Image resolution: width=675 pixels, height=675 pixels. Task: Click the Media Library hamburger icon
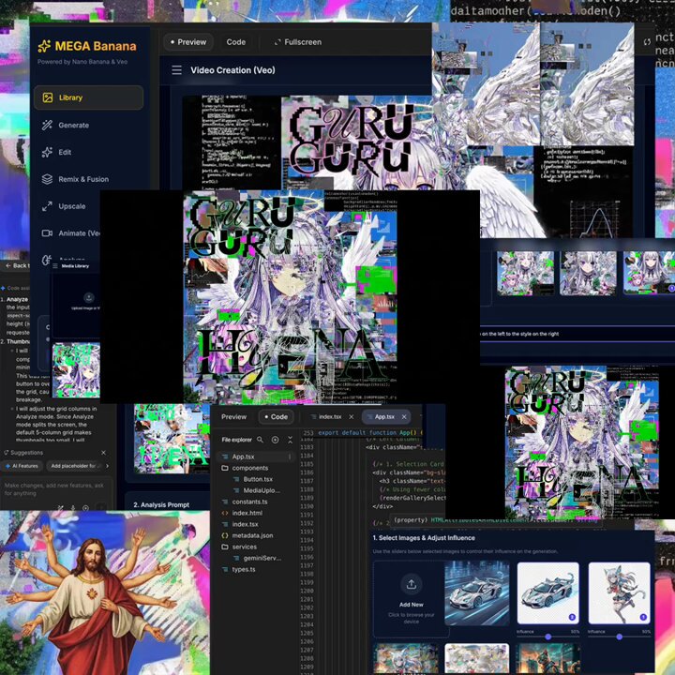pyautogui.click(x=55, y=266)
